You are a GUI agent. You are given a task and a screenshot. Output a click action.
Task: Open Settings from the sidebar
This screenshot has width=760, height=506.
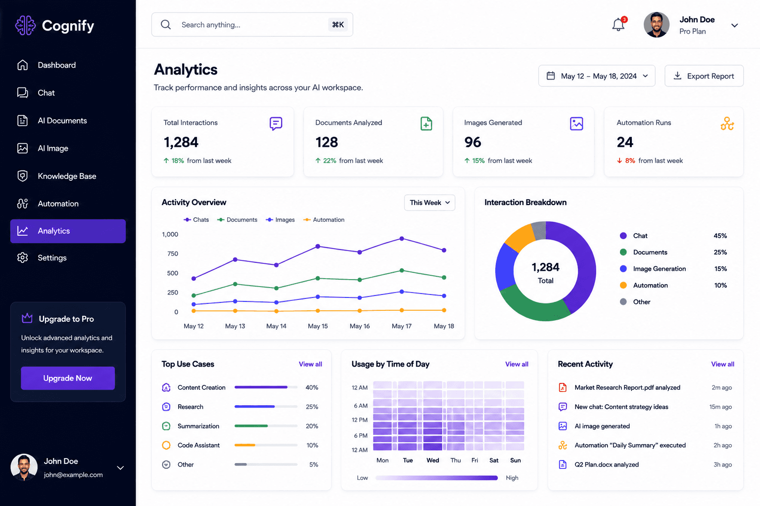click(68, 258)
